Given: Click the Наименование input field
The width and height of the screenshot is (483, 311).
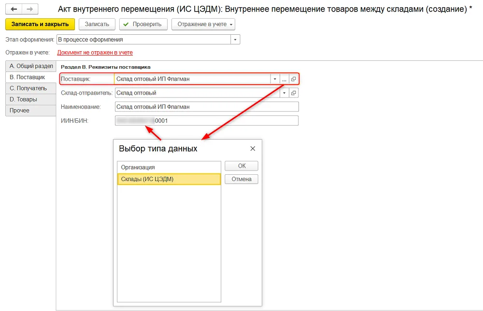Looking at the screenshot, I should pos(207,107).
